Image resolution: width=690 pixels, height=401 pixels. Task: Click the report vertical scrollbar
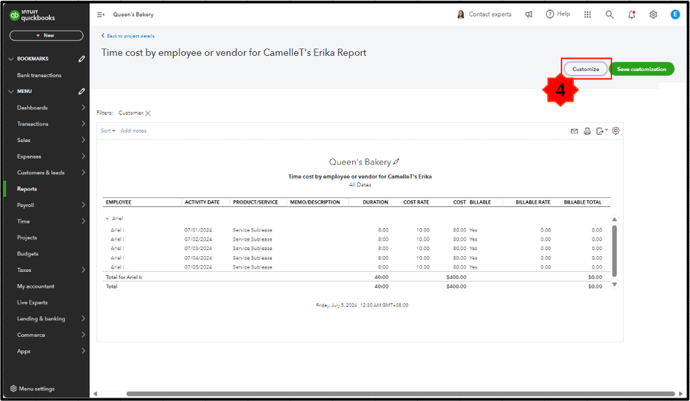pos(614,251)
